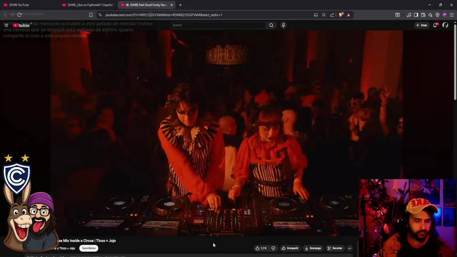This screenshot has width=457, height=257.
Task: Open a new browser tab
Action: click(180, 5)
